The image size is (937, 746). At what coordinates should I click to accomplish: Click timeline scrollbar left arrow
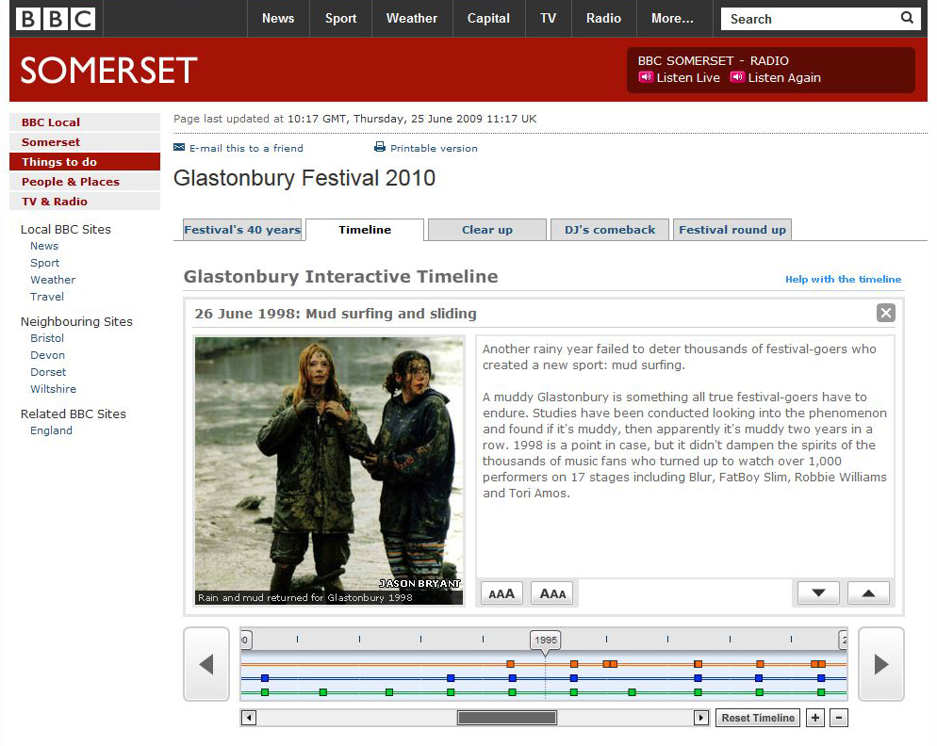[249, 718]
